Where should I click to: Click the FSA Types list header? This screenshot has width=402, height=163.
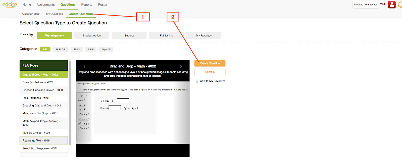click(x=43, y=65)
